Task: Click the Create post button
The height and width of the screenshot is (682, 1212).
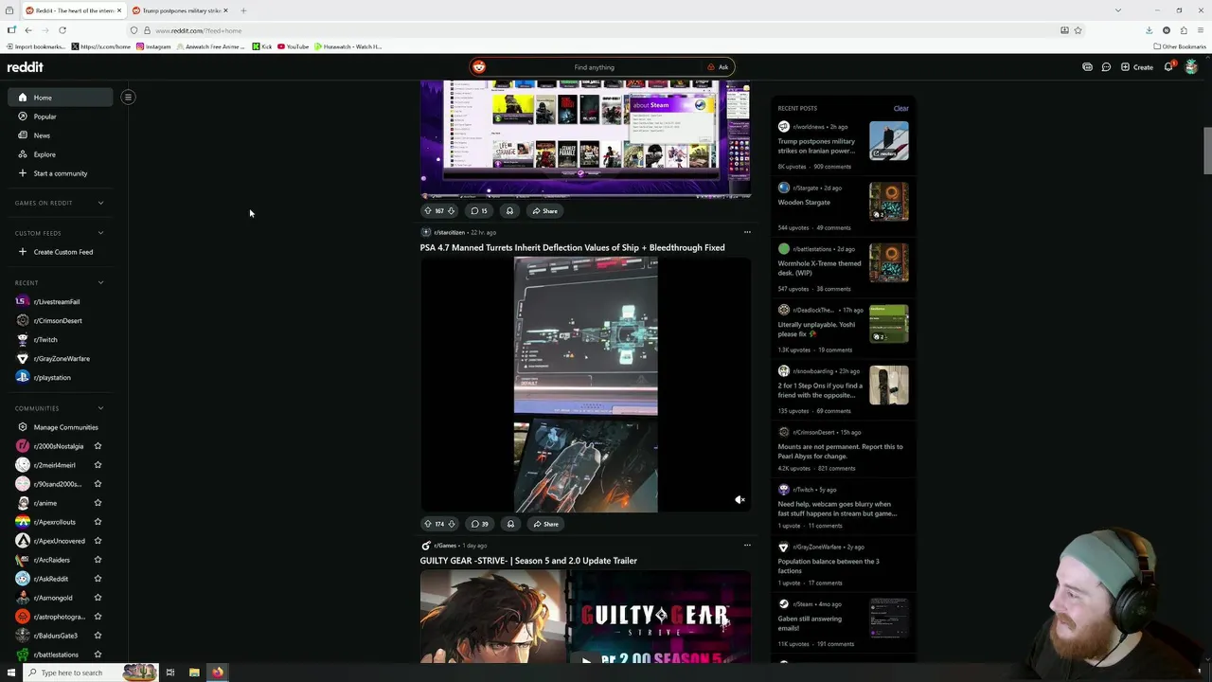Action: point(1136,67)
